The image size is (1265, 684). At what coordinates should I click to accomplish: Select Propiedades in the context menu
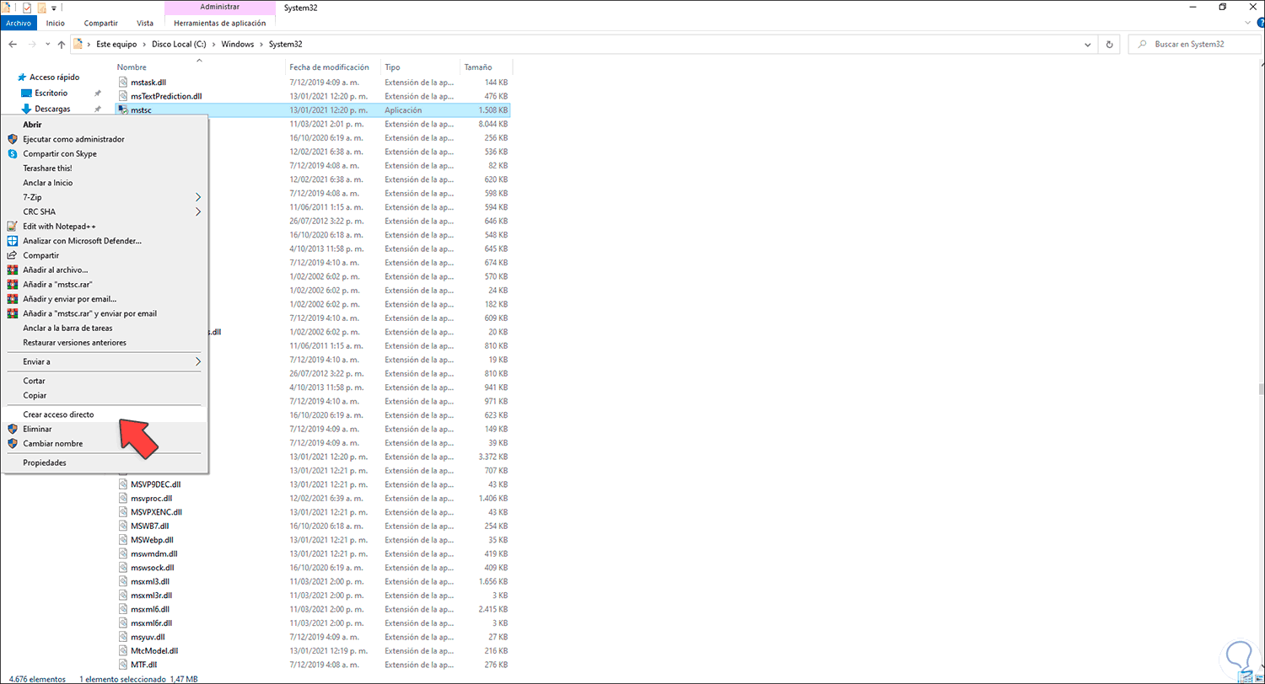tap(105, 462)
